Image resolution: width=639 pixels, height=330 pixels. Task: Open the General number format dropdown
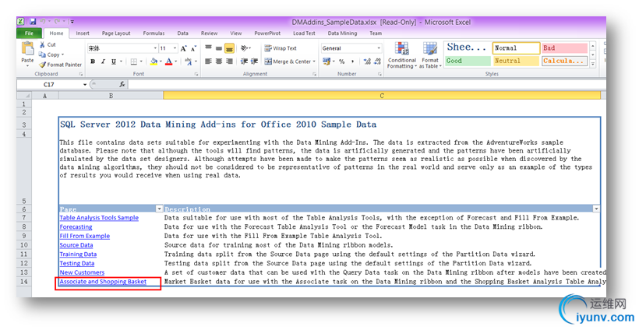pos(379,48)
